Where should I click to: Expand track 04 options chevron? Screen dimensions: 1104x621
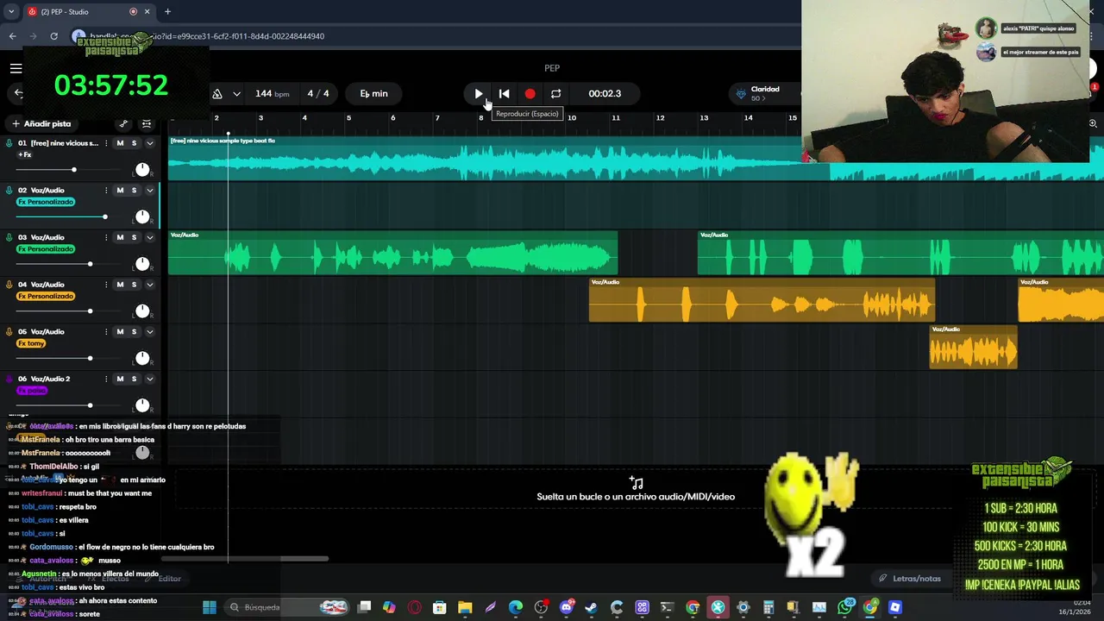(149, 285)
